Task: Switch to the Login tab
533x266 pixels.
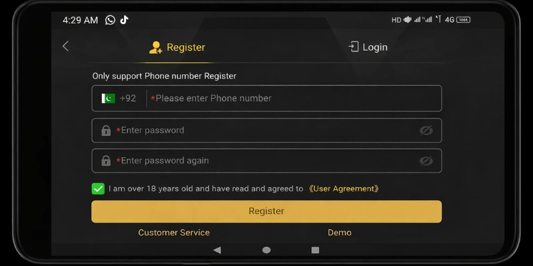Action: [x=368, y=47]
